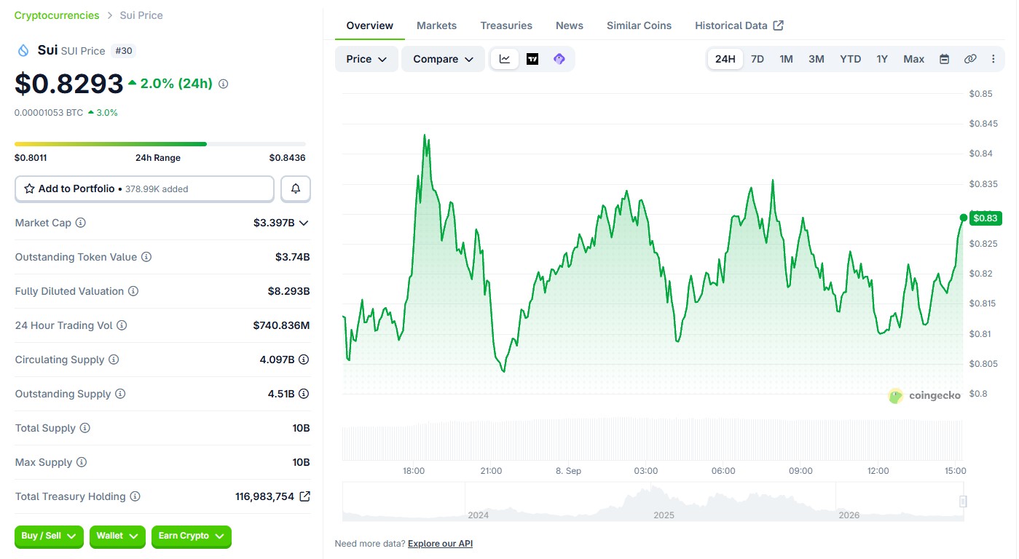Open the Historical Data tab
1019x559 pixels.
[x=739, y=25]
